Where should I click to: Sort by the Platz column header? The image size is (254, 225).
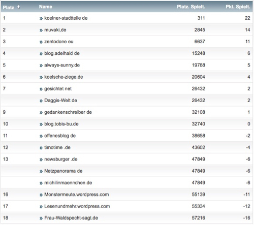[8, 7]
